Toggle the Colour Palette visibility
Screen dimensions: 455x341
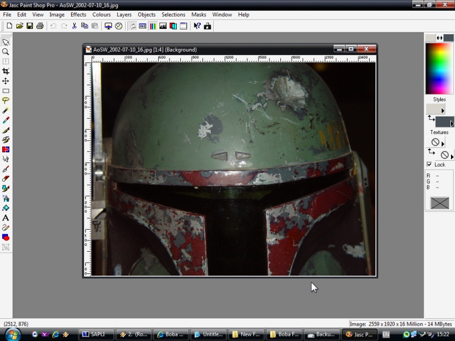[152, 26]
